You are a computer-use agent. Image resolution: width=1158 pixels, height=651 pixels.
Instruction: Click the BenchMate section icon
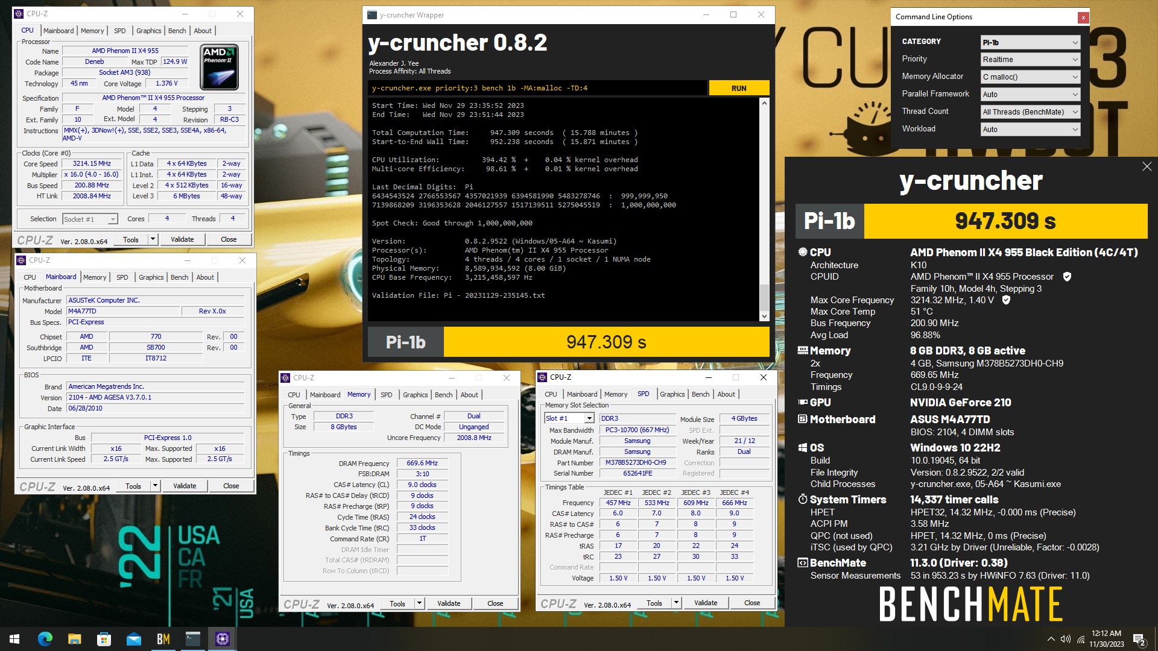[803, 562]
